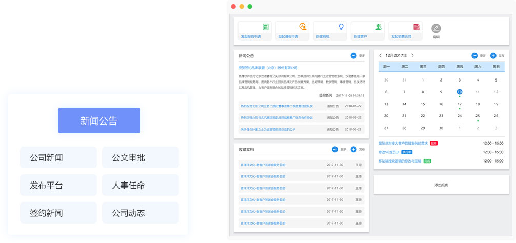Select the 公司新闻 category
516x243 pixels.
click(58, 157)
